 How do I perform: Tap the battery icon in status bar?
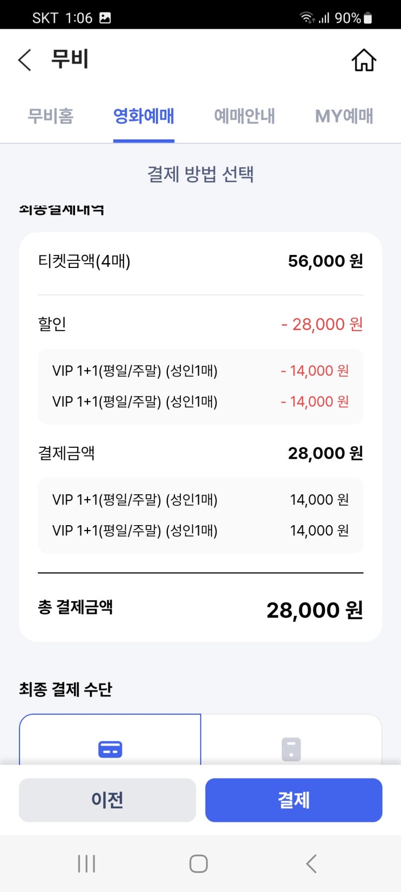368,18
